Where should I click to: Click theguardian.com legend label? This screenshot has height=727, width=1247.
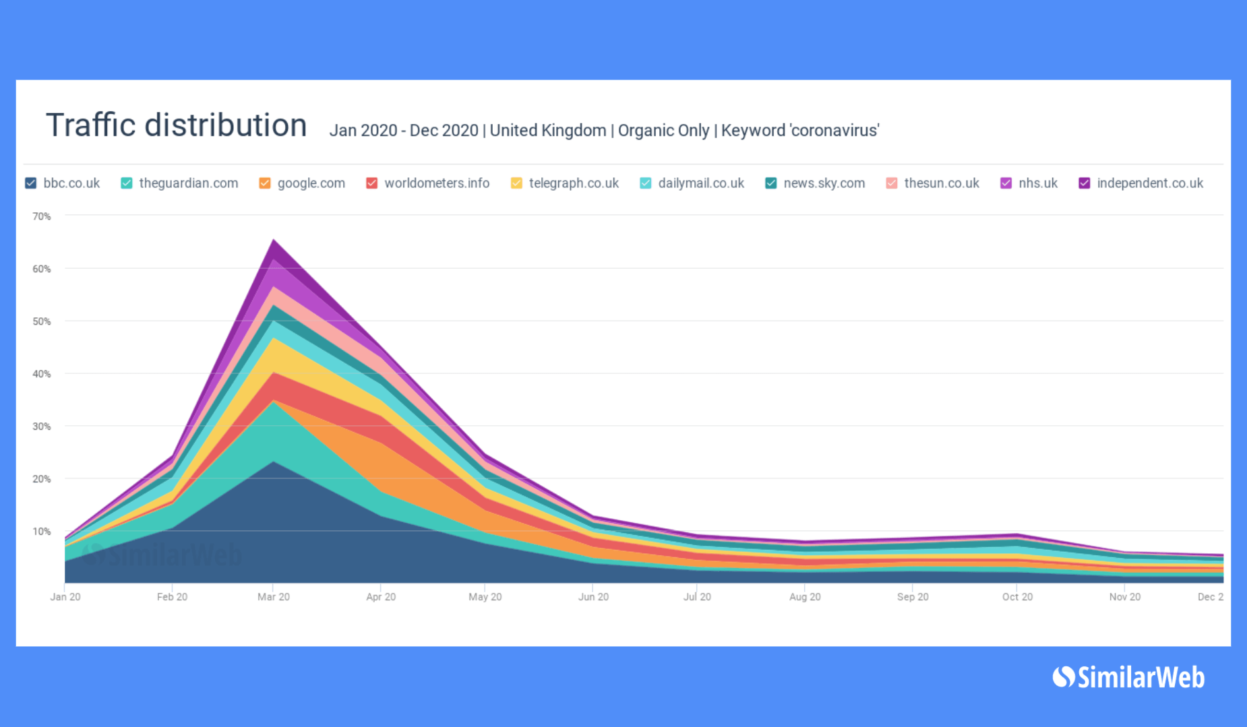point(189,183)
